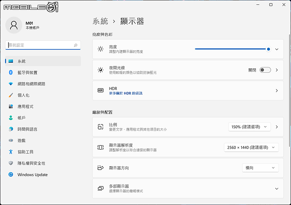The width and height of the screenshot is (291, 205).
Task: Open the 橫向 orientation dropdown
Action: 260,168
